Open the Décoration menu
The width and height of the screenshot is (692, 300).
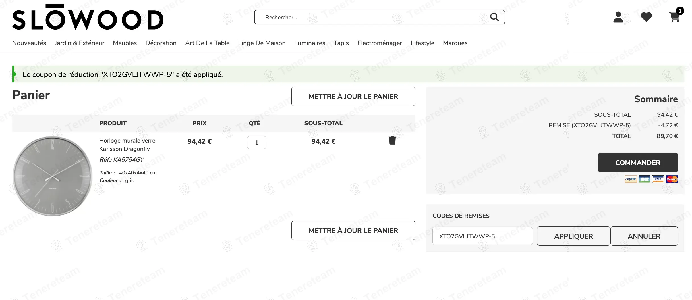(x=161, y=43)
